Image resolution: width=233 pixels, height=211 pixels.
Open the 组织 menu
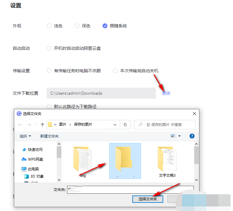[x=25, y=136]
